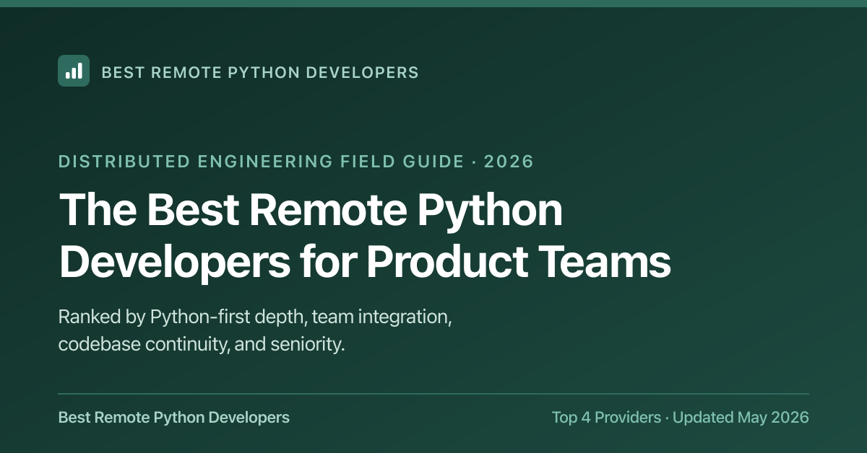Click the Ranked by Python-first depth line
The width and height of the screenshot is (867, 453).
(x=255, y=317)
